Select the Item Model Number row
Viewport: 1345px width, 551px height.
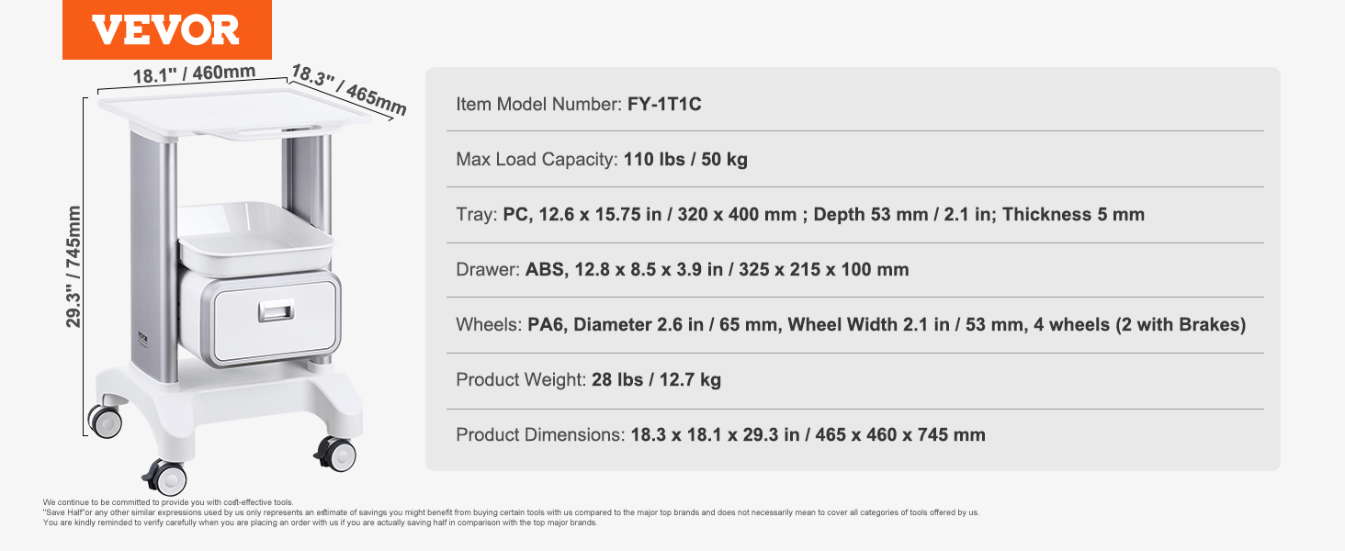pyautogui.click(x=579, y=104)
